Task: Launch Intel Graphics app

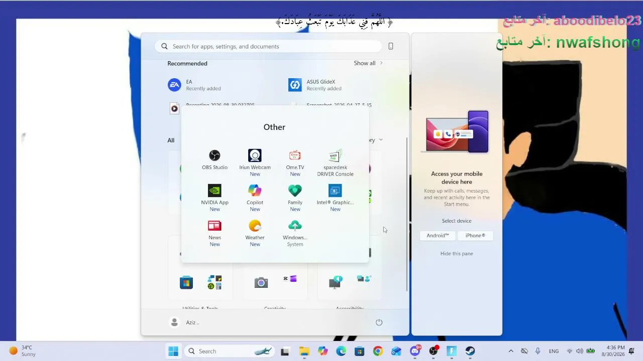Action: (x=335, y=198)
